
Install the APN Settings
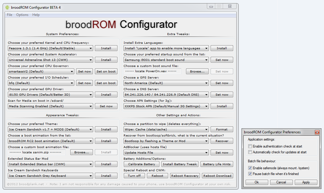(x=222, y=106)
